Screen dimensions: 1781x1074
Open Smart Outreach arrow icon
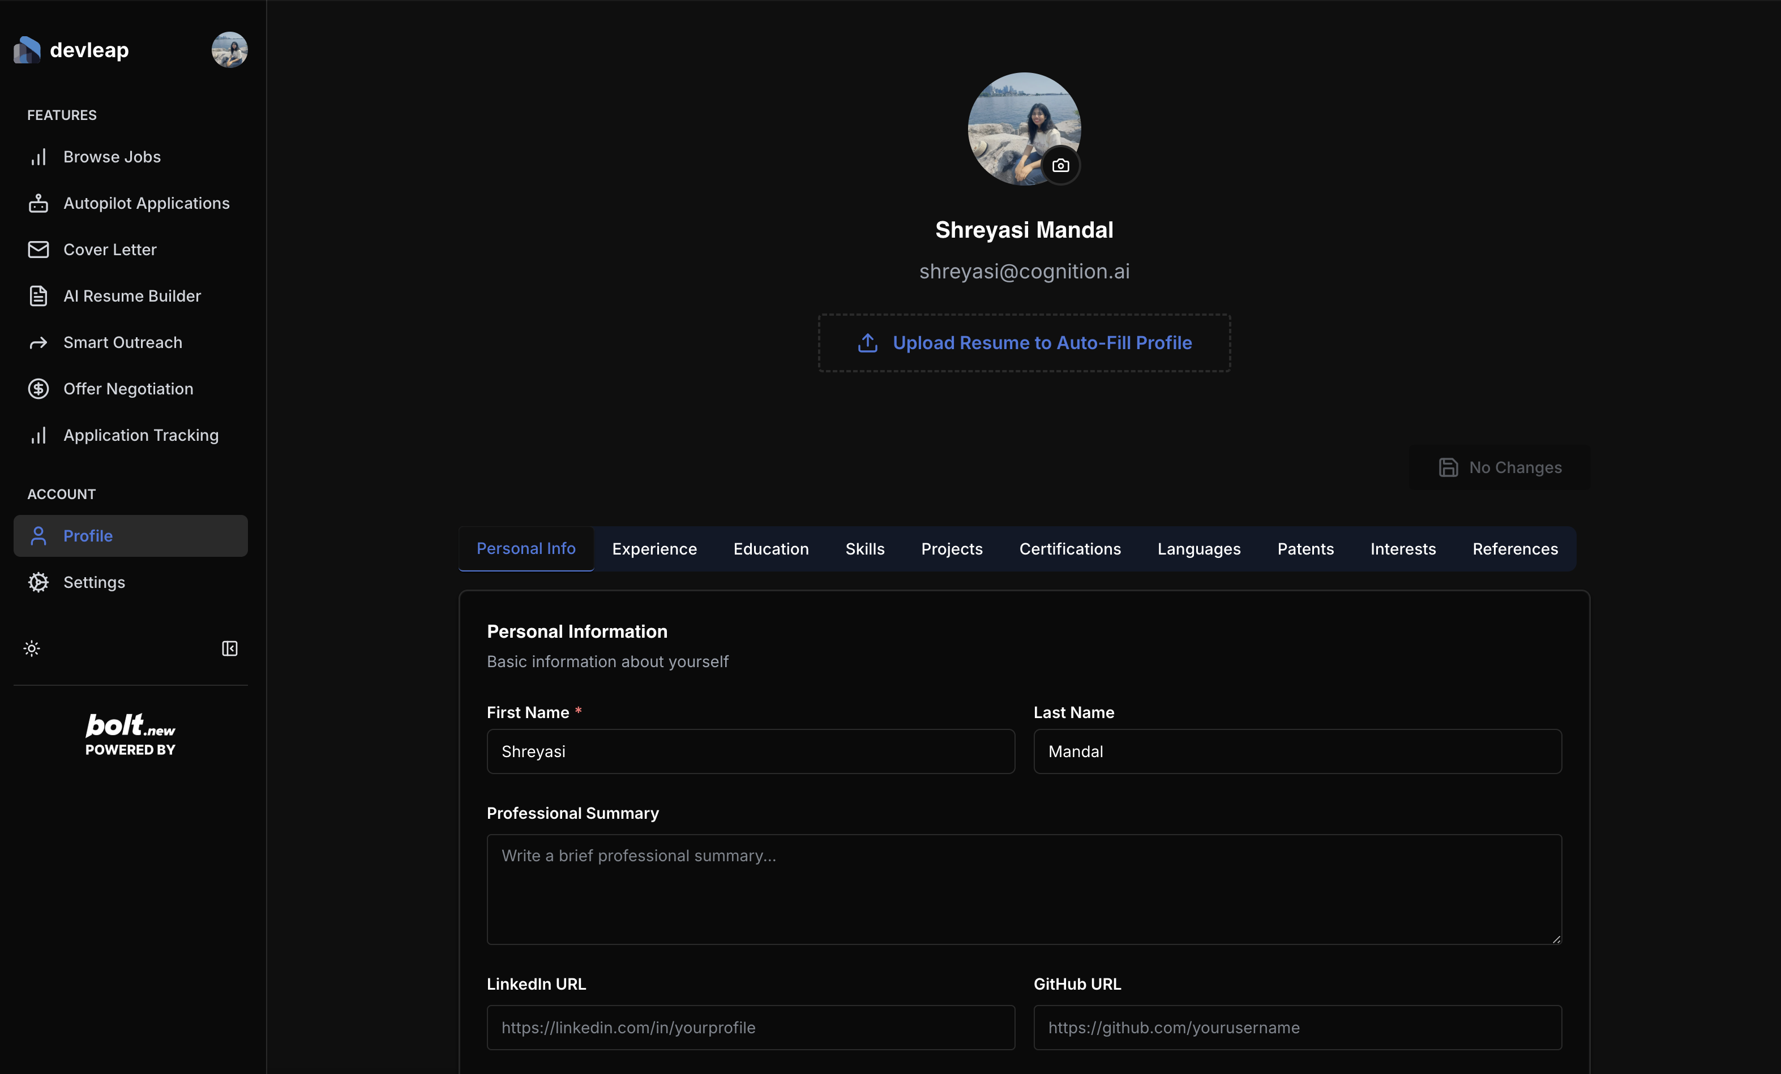tap(38, 343)
